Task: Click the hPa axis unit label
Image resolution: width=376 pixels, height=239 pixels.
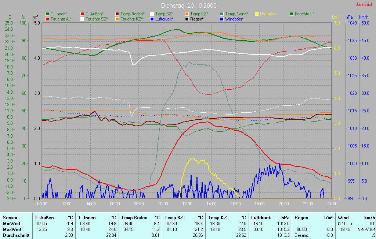Action: (x=349, y=17)
